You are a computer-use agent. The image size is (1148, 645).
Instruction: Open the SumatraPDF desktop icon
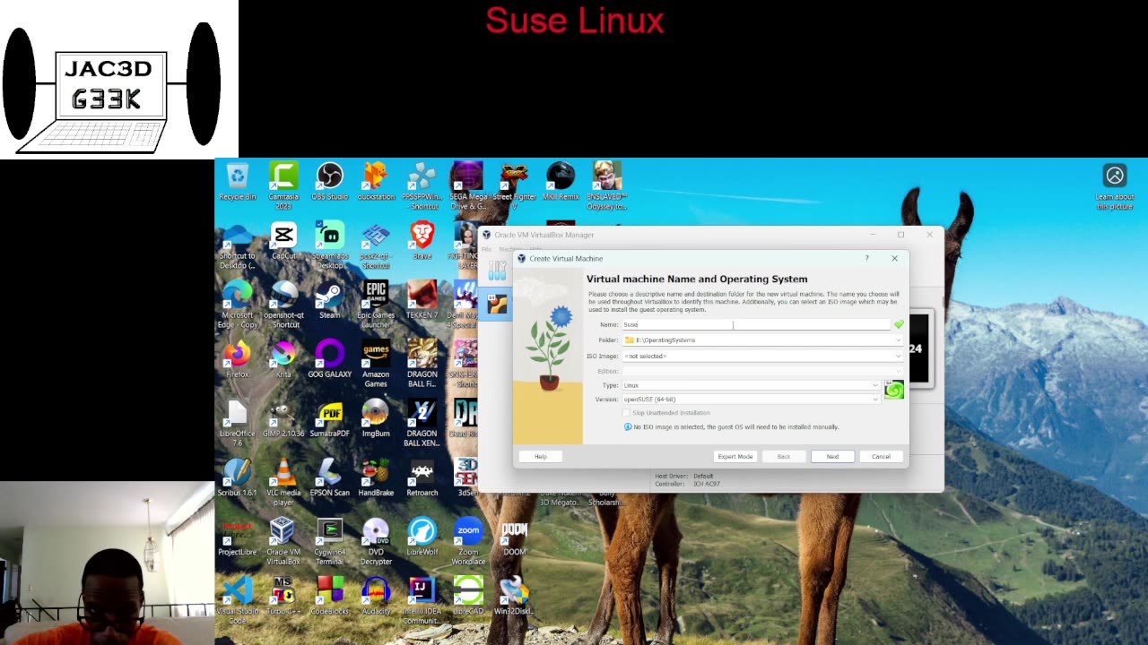[329, 418]
